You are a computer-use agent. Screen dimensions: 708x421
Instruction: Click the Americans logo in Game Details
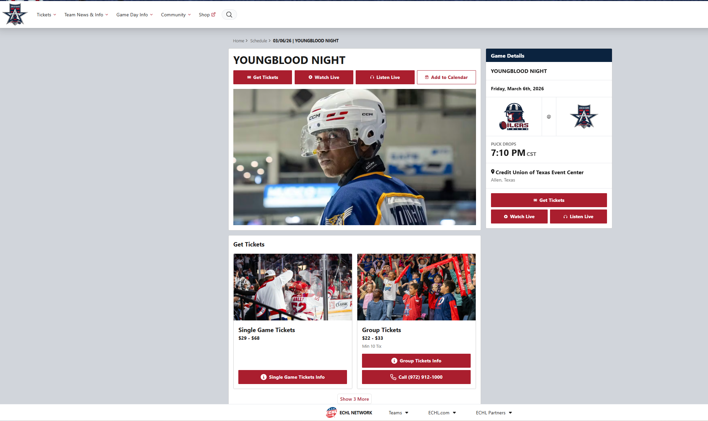coord(584,117)
